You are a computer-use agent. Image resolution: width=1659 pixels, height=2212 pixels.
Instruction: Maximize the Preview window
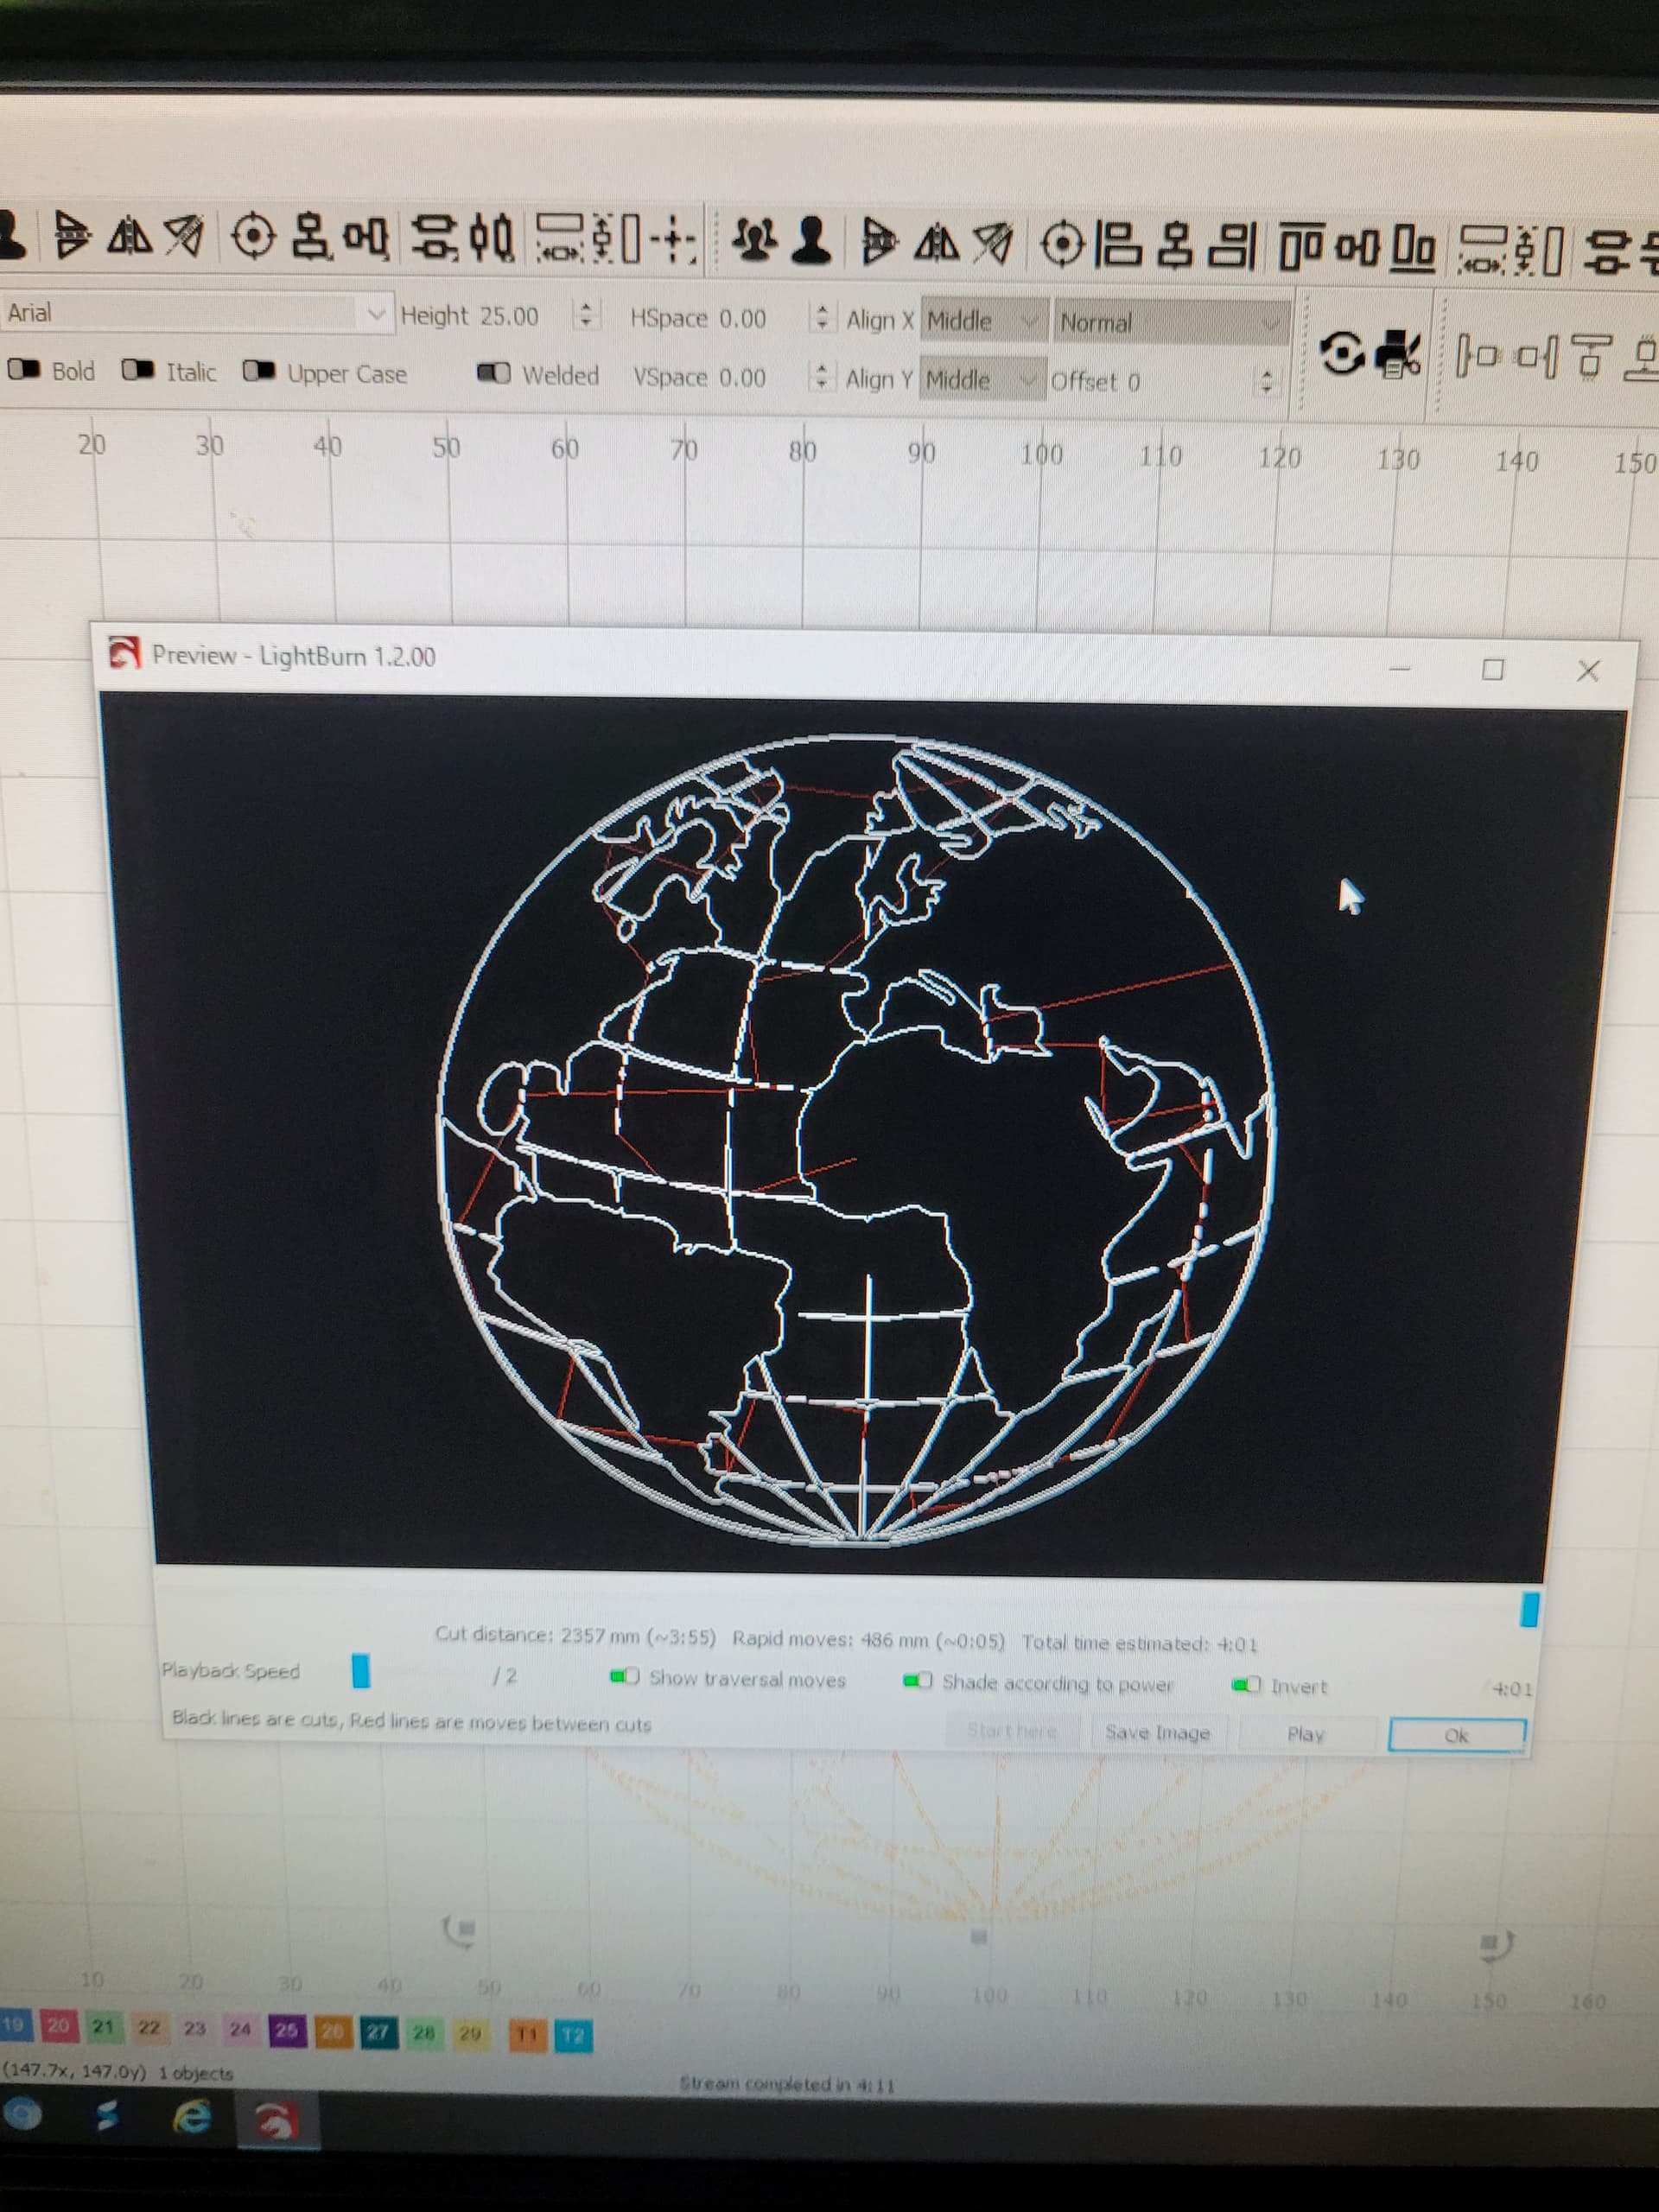click(1492, 669)
